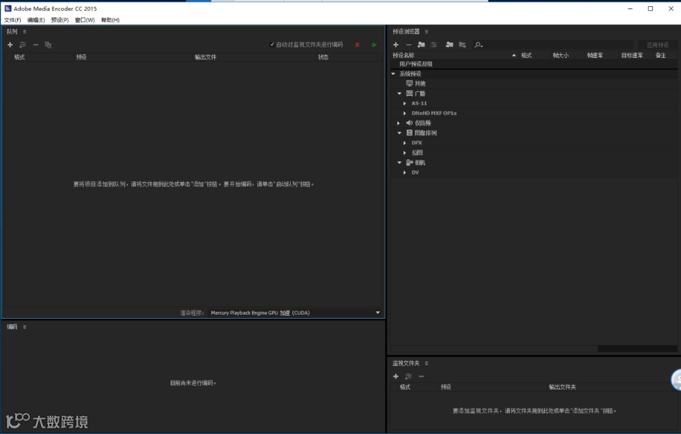Open watch folder settings icon

coord(408,376)
